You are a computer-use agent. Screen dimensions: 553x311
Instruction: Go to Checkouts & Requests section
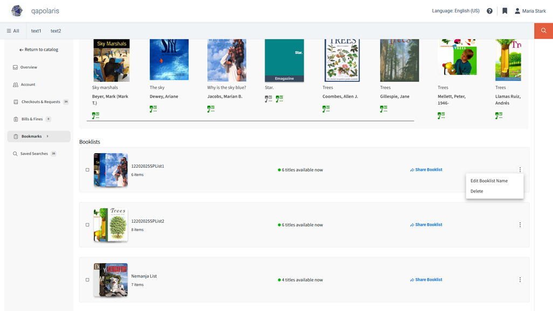point(40,101)
